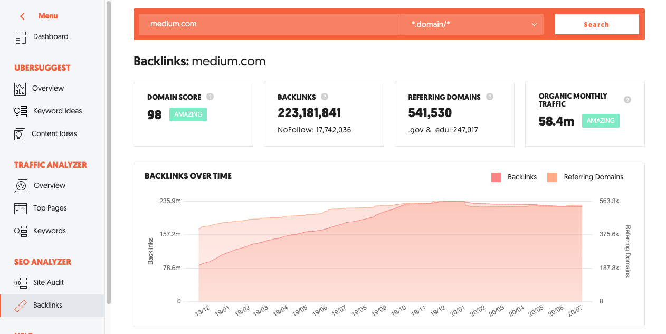Toggle the Referring Domains series in legend
Screen dimensions: 666x334
[x=585, y=177]
